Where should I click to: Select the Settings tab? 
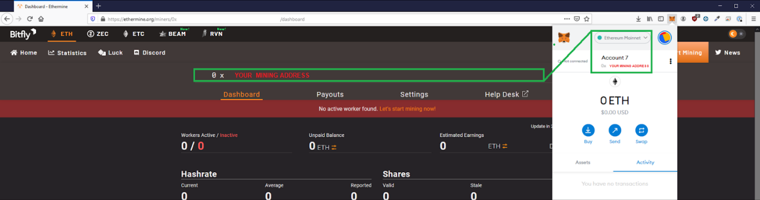[414, 95]
